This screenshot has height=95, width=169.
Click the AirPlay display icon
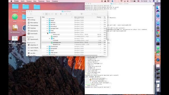tap(125, 1)
